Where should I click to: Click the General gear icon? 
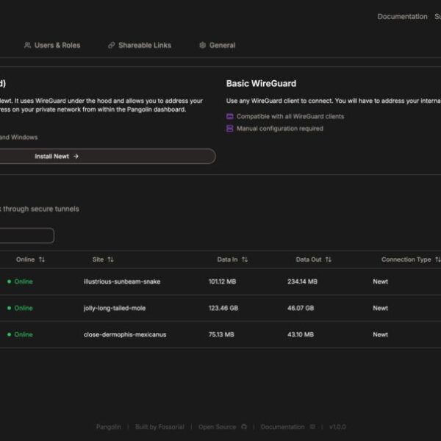click(x=203, y=46)
